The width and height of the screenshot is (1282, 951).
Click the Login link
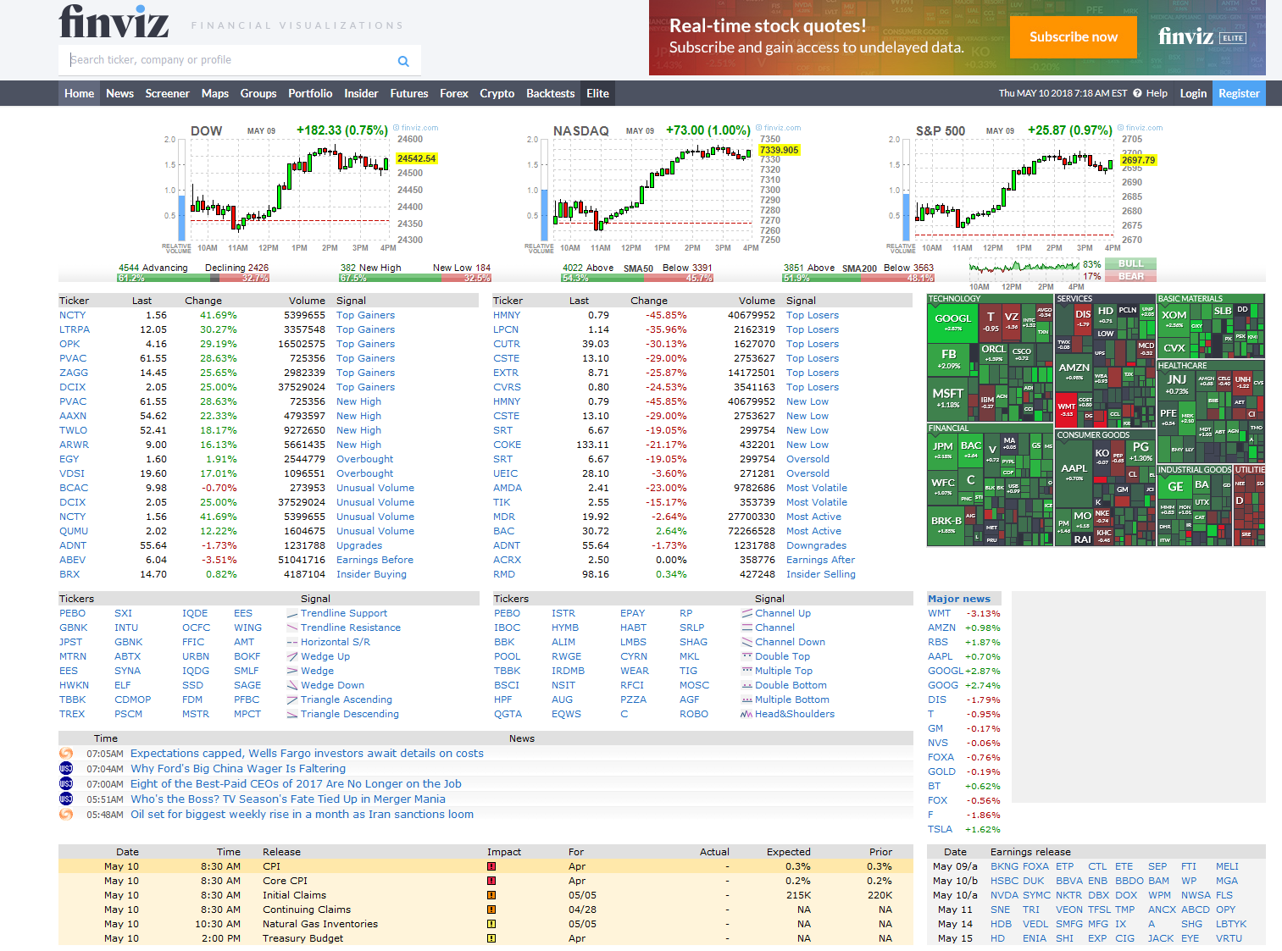tap(1193, 93)
